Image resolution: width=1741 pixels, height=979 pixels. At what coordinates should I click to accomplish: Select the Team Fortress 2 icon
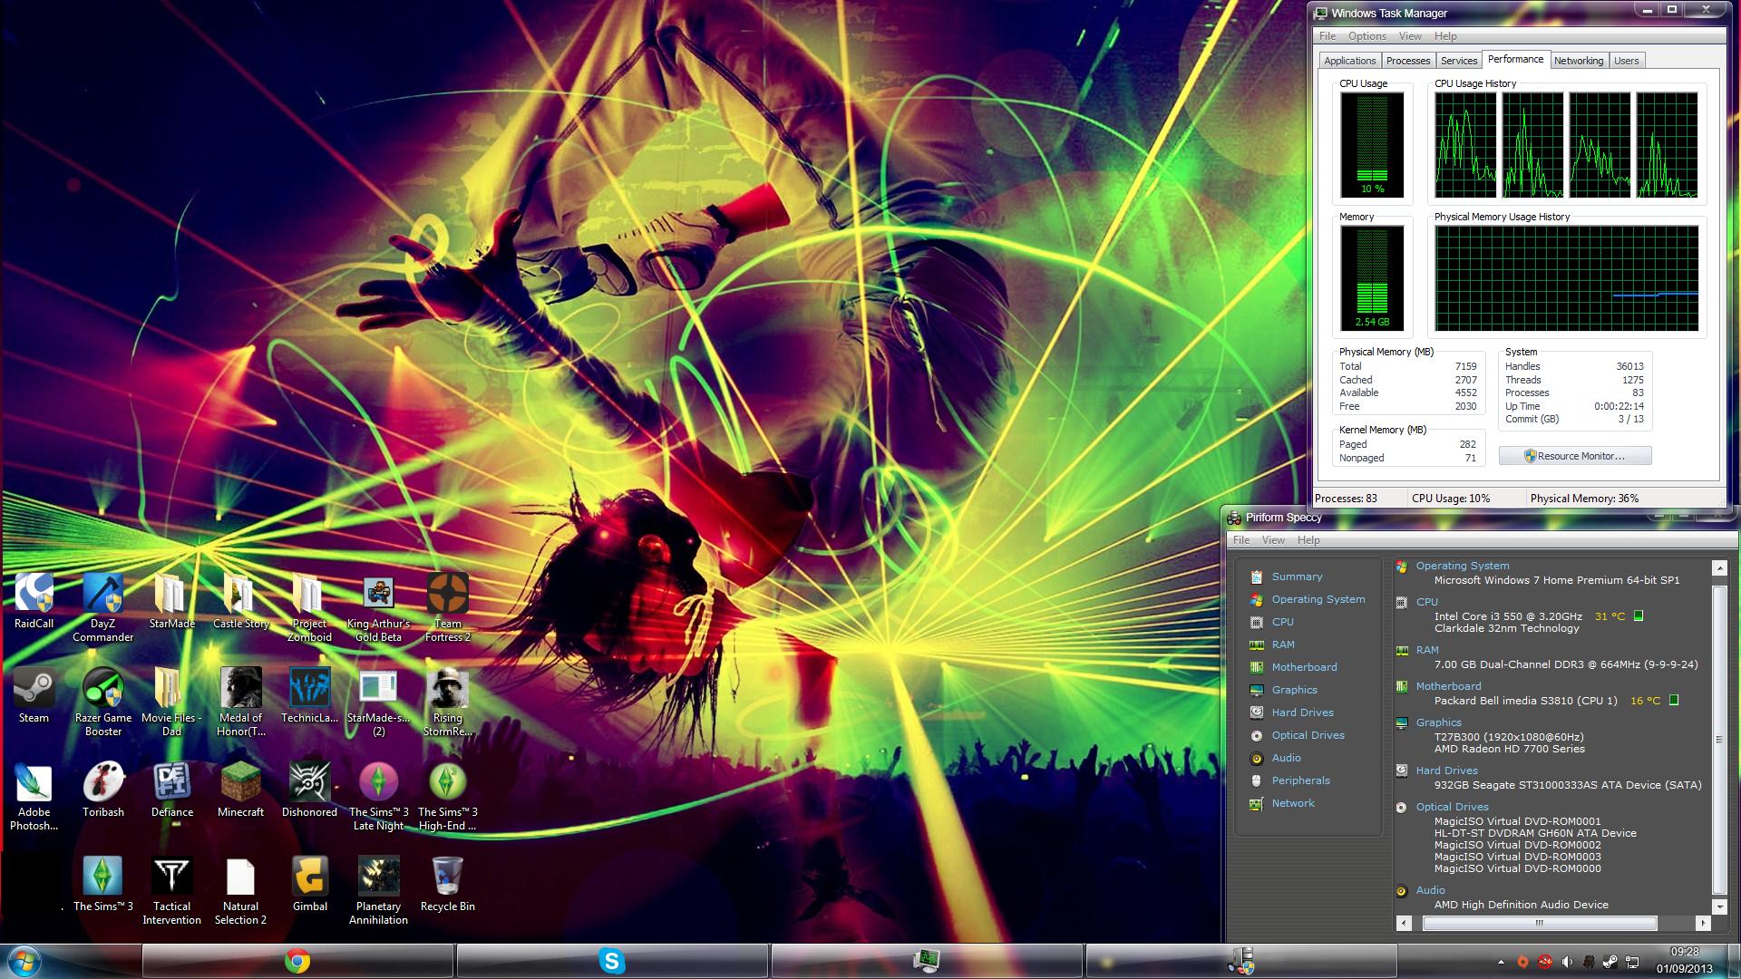click(x=447, y=607)
